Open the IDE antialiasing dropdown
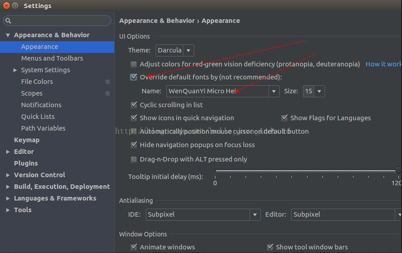 tap(203, 214)
